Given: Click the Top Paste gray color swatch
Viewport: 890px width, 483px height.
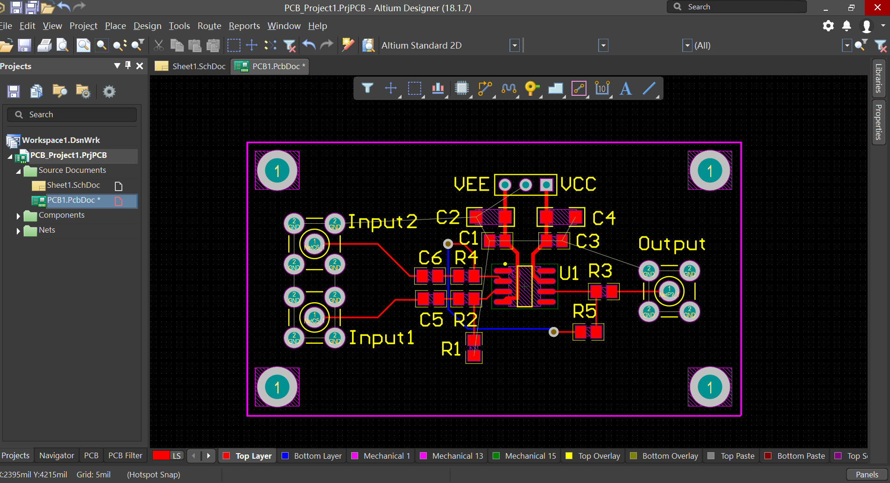Looking at the screenshot, I should click(x=711, y=456).
